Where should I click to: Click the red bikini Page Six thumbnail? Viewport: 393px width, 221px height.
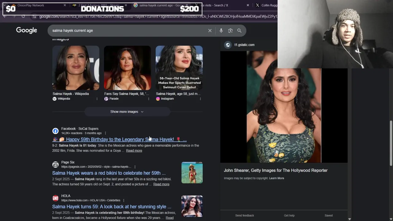coord(192,173)
